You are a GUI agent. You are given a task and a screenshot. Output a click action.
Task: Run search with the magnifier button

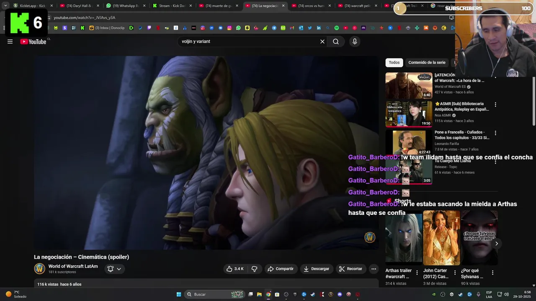click(x=336, y=41)
